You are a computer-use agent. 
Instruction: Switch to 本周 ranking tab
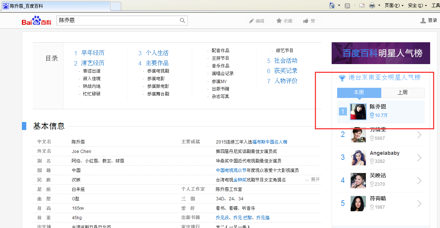359,93
